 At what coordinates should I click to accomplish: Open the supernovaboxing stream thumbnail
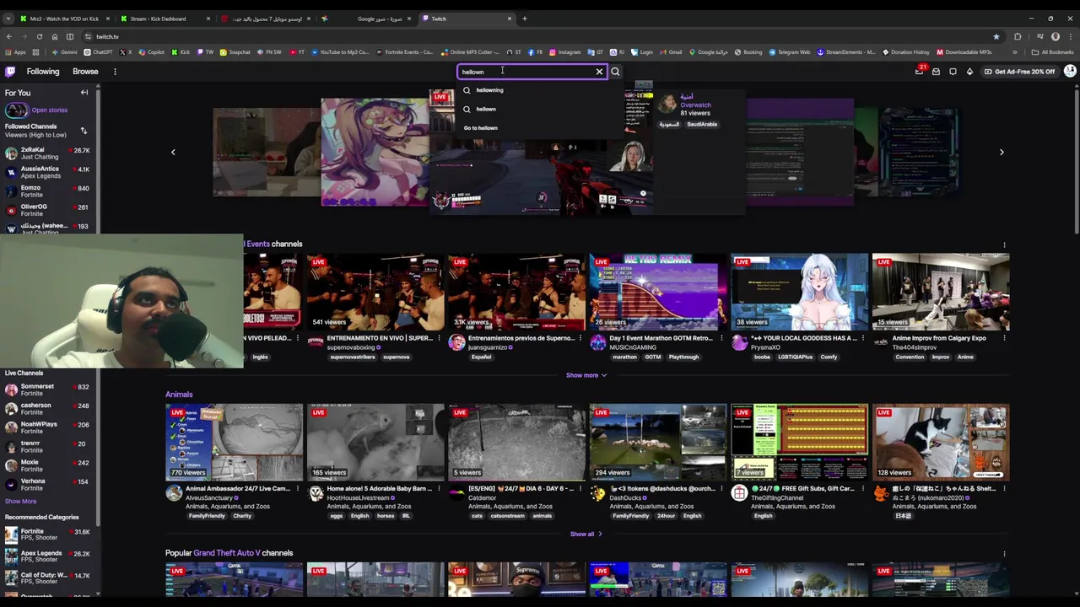click(375, 291)
